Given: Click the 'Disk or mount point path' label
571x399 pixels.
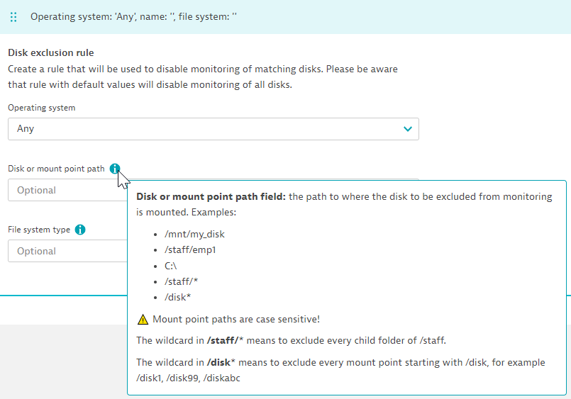Looking at the screenshot, I should coord(56,169).
